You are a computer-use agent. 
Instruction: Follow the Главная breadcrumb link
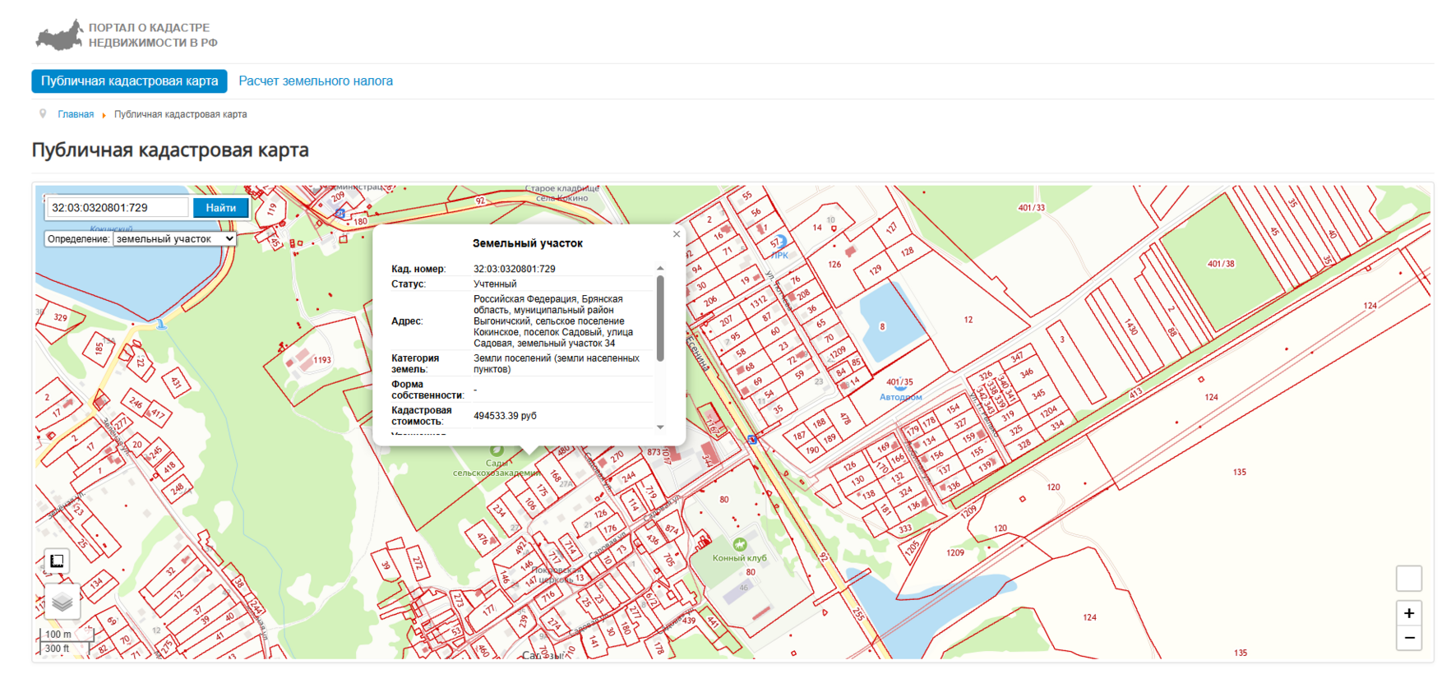[x=76, y=115]
